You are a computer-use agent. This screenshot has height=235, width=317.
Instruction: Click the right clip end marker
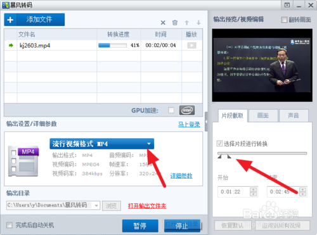pos(230,156)
